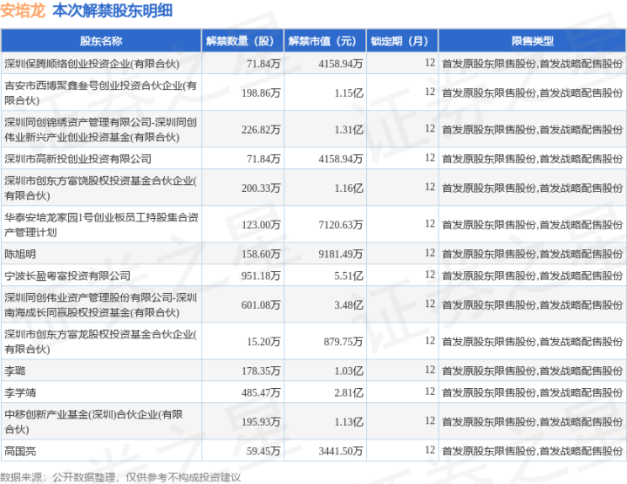Click the 限售类型 column header
The width and height of the screenshot is (627, 484).
[x=532, y=41]
